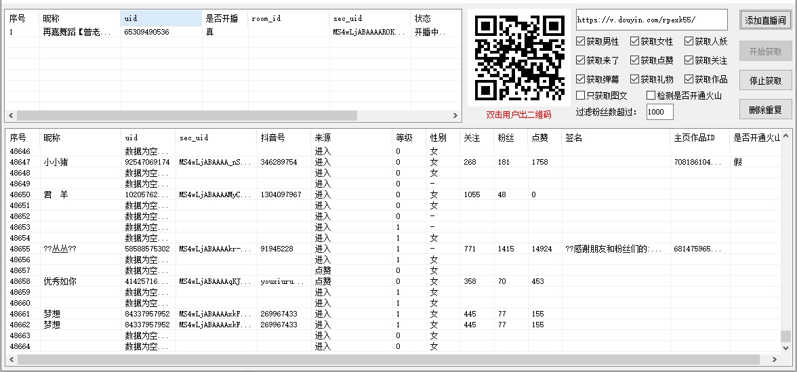Select the first live room row 再嘉舞蹈

(75, 32)
